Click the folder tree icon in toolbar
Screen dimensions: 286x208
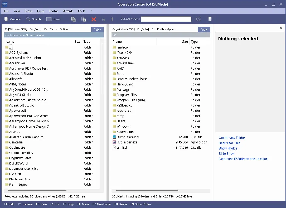click(103, 19)
